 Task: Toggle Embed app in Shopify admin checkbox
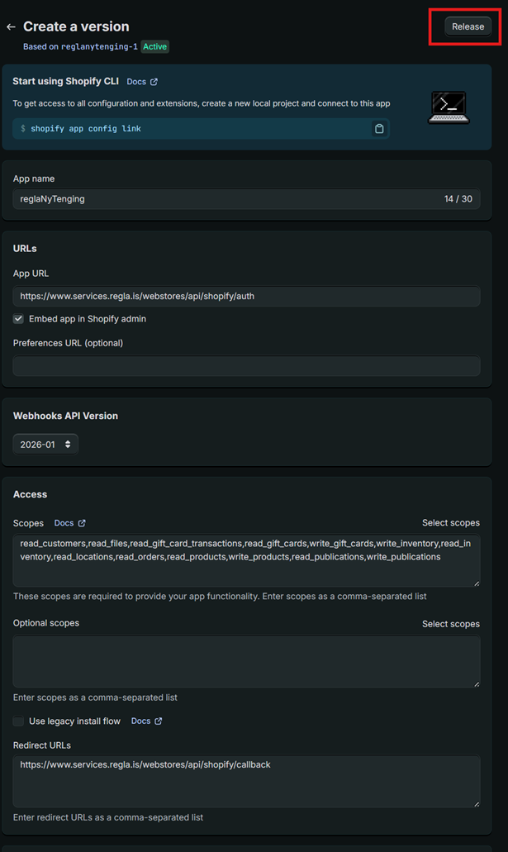click(x=18, y=319)
